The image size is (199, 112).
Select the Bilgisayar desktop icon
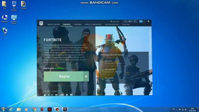coord(5,19)
